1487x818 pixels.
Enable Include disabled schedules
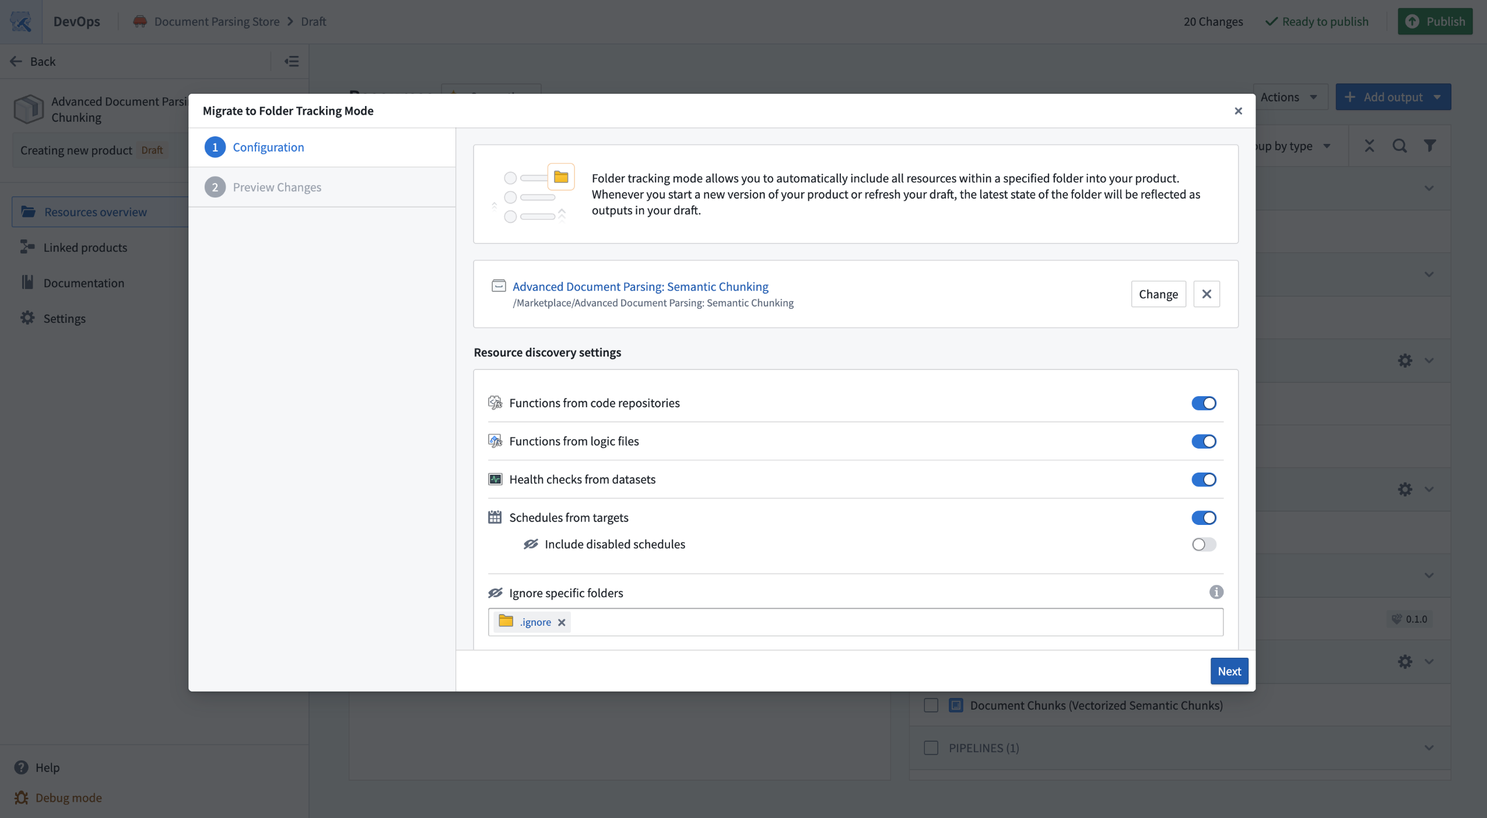point(1202,544)
